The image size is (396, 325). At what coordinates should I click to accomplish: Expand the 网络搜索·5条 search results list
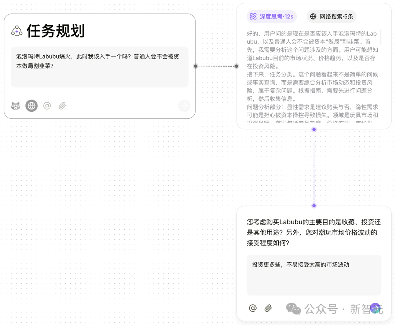tap(331, 16)
